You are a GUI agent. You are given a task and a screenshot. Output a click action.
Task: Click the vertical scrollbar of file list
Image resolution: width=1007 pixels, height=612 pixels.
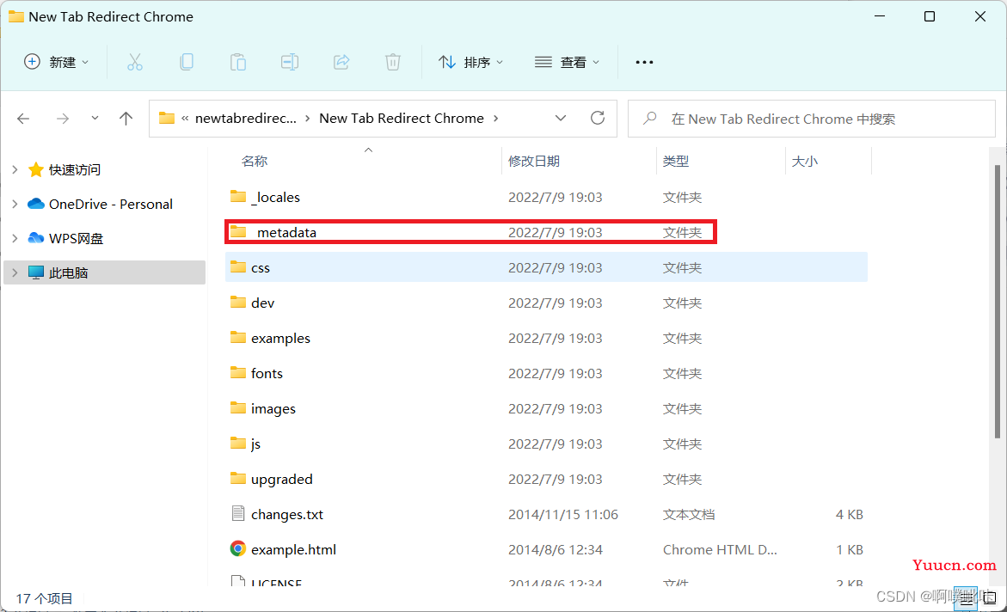[x=998, y=302]
